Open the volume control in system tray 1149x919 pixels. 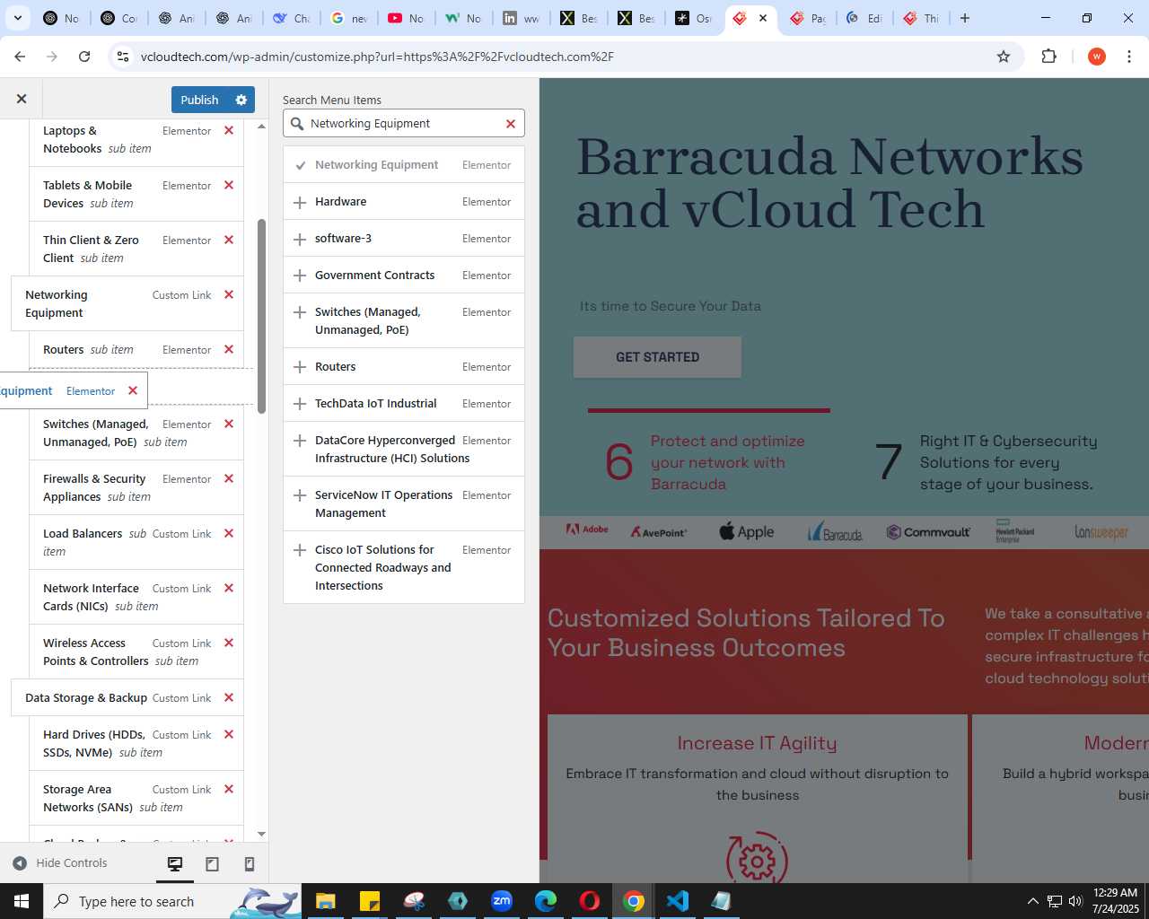click(1075, 901)
